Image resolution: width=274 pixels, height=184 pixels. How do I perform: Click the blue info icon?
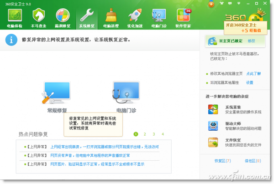(x=11, y=40)
